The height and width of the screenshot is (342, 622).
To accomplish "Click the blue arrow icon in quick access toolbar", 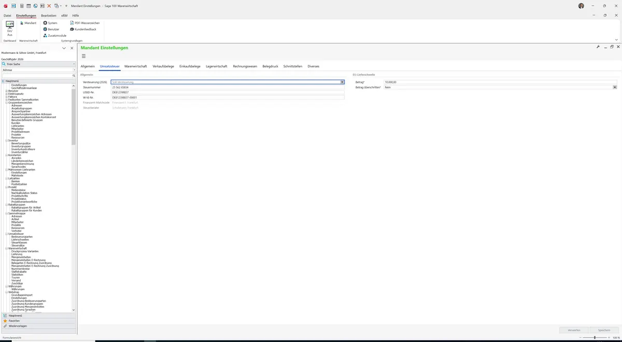I will [x=13, y=6].
